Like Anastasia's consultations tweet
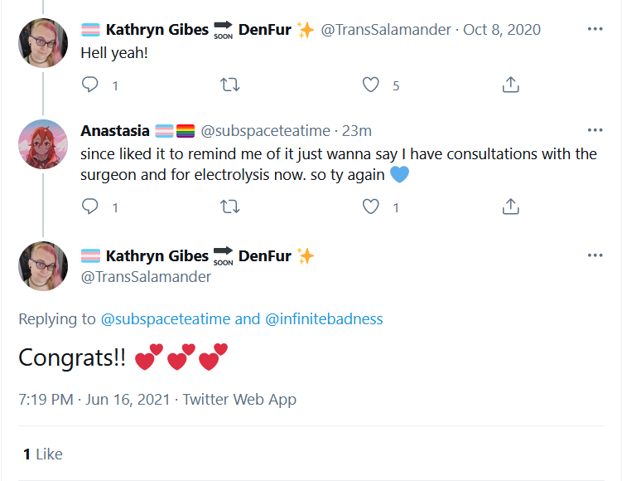 click(x=371, y=206)
